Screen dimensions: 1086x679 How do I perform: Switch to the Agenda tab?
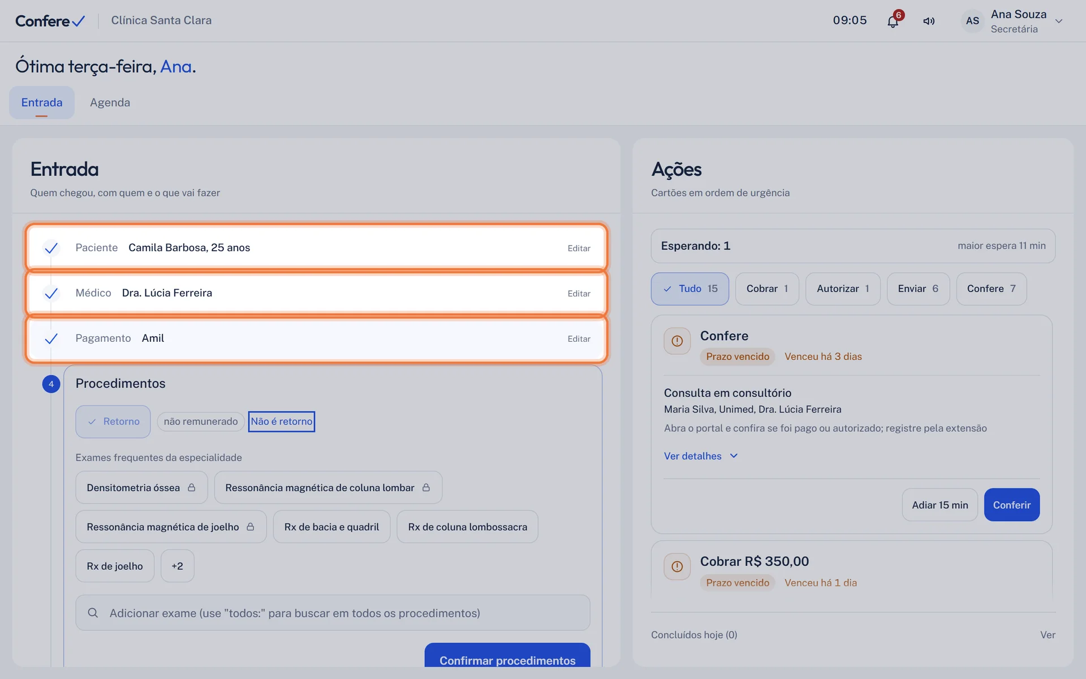coord(110,102)
